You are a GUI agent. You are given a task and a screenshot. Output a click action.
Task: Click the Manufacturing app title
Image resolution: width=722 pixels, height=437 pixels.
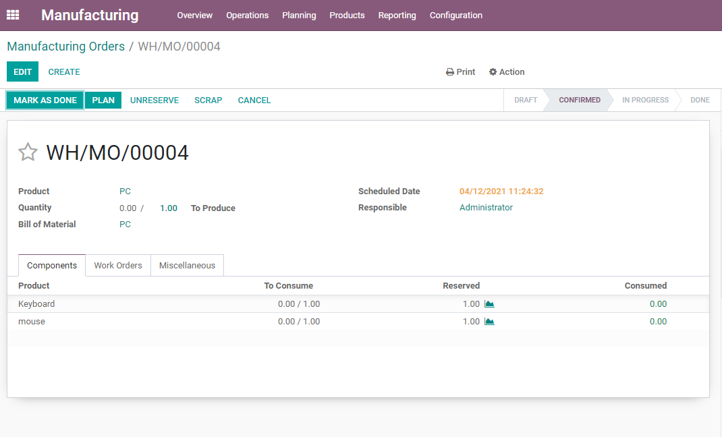[x=90, y=16]
